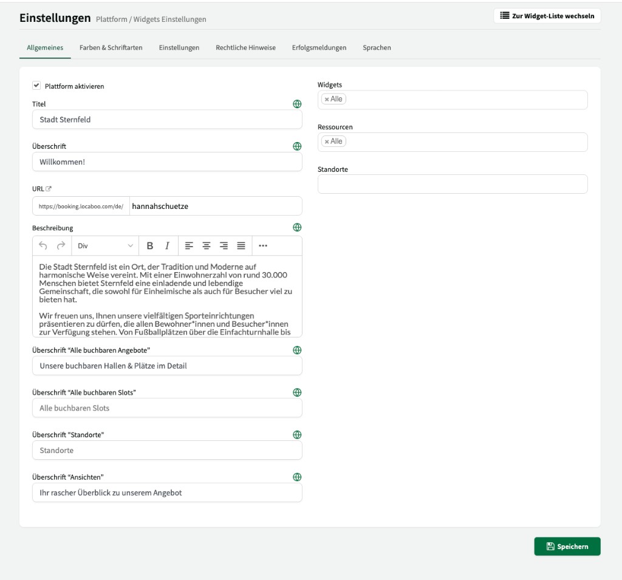The height and width of the screenshot is (580, 622).
Task: Save settings with the Speichern button
Action: (x=567, y=546)
